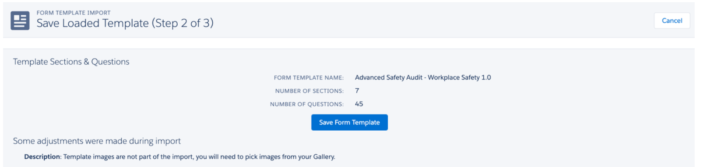Click the Workplace Safety 1.0 text

pos(459,77)
